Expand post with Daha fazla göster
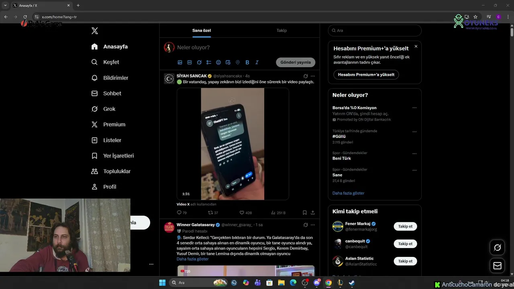 (192, 259)
